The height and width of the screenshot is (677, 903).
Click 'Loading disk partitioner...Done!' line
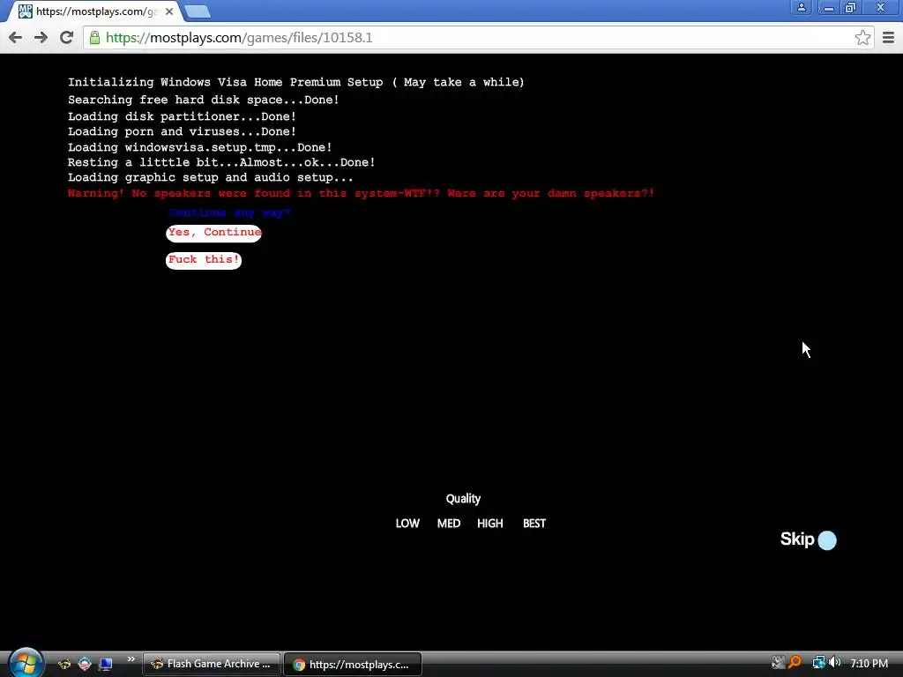click(182, 116)
